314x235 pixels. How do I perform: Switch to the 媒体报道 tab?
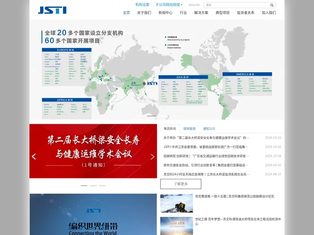point(189,129)
